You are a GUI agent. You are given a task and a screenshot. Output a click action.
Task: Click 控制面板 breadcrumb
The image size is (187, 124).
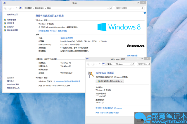(28, 8)
